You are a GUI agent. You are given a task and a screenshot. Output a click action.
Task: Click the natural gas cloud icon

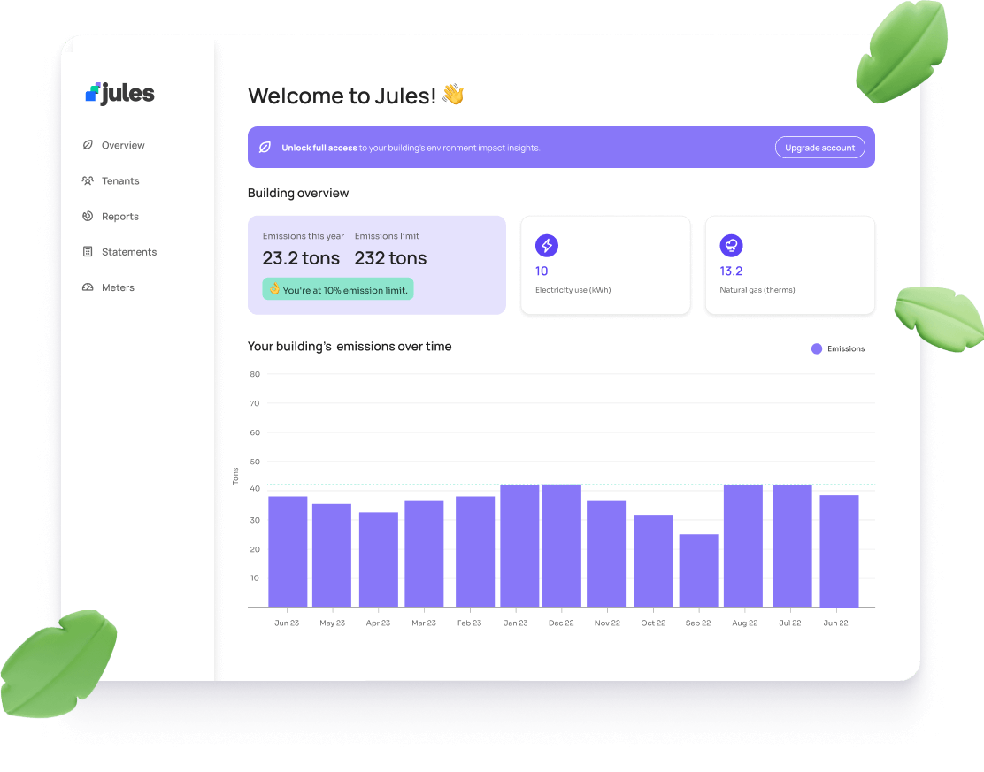(731, 246)
